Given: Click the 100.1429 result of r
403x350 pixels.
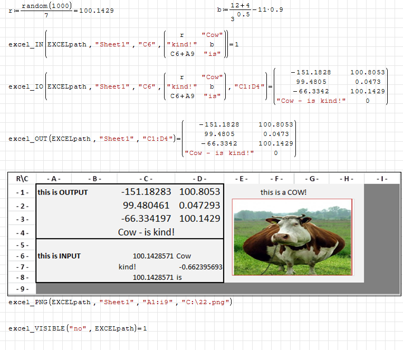Looking at the screenshot, I should point(96,11).
